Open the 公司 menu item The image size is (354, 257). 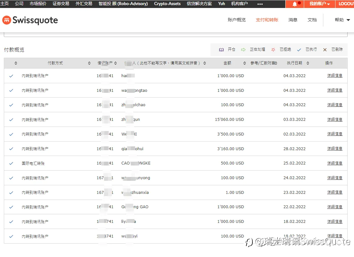pos(19,4)
